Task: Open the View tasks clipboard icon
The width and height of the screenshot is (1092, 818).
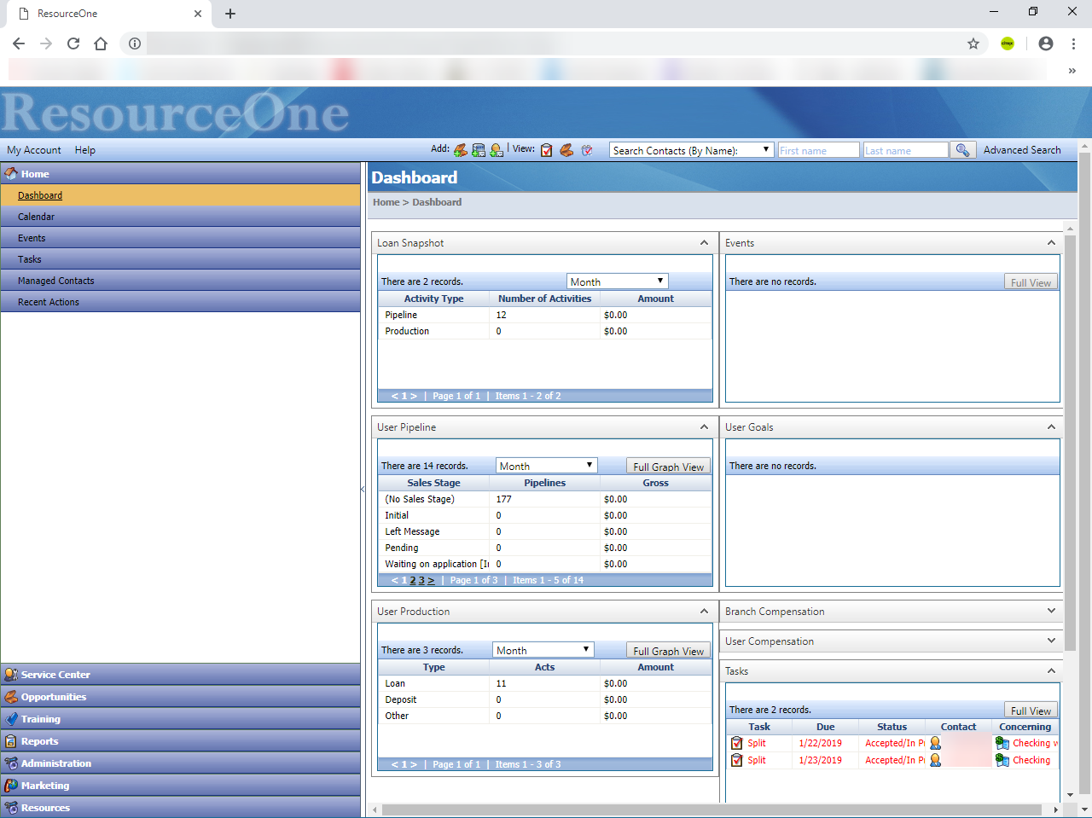Action: coord(547,150)
